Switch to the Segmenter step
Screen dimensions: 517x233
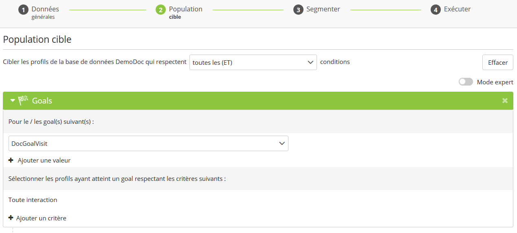pos(323,9)
